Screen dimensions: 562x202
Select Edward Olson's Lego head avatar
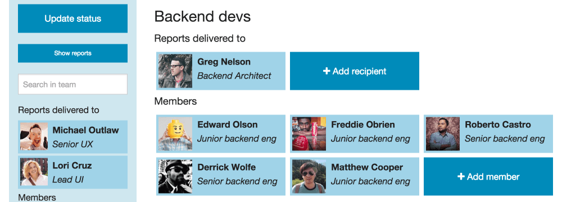pos(175,134)
